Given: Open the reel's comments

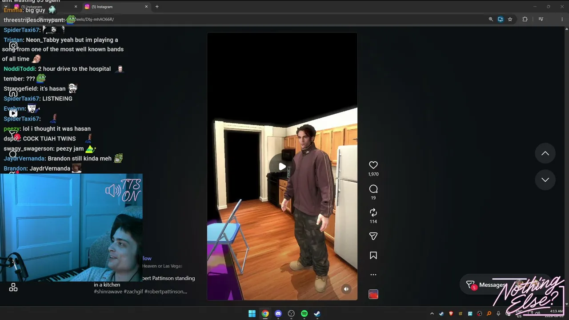Looking at the screenshot, I should coord(373,189).
